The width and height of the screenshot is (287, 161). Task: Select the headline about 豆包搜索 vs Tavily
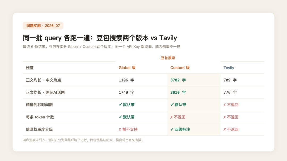tap(100, 38)
